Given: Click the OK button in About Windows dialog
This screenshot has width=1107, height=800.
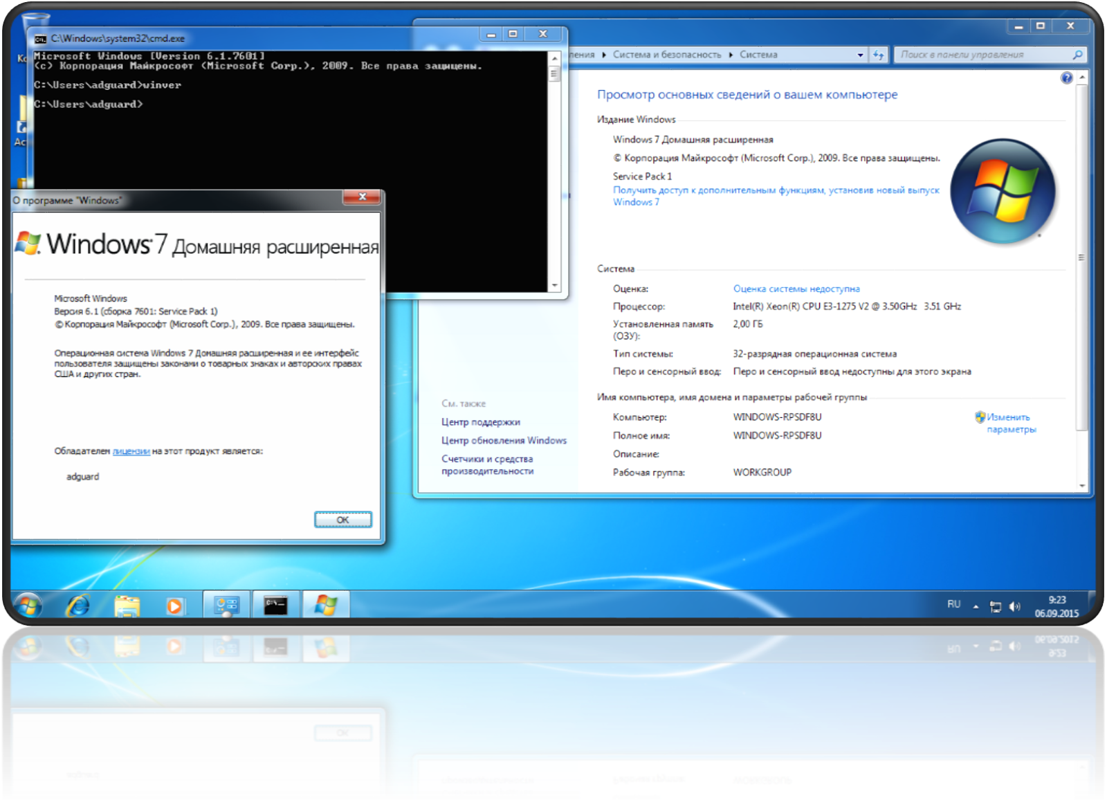Looking at the screenshot, I should pyautogui.click(x=342, y=520).
